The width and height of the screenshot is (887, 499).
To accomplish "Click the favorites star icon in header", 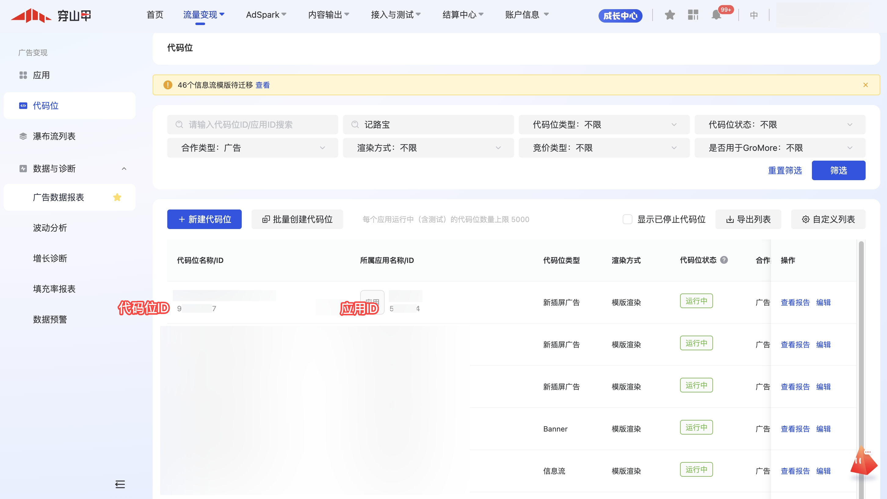I will pyautogui.click(x=669, y=15).
